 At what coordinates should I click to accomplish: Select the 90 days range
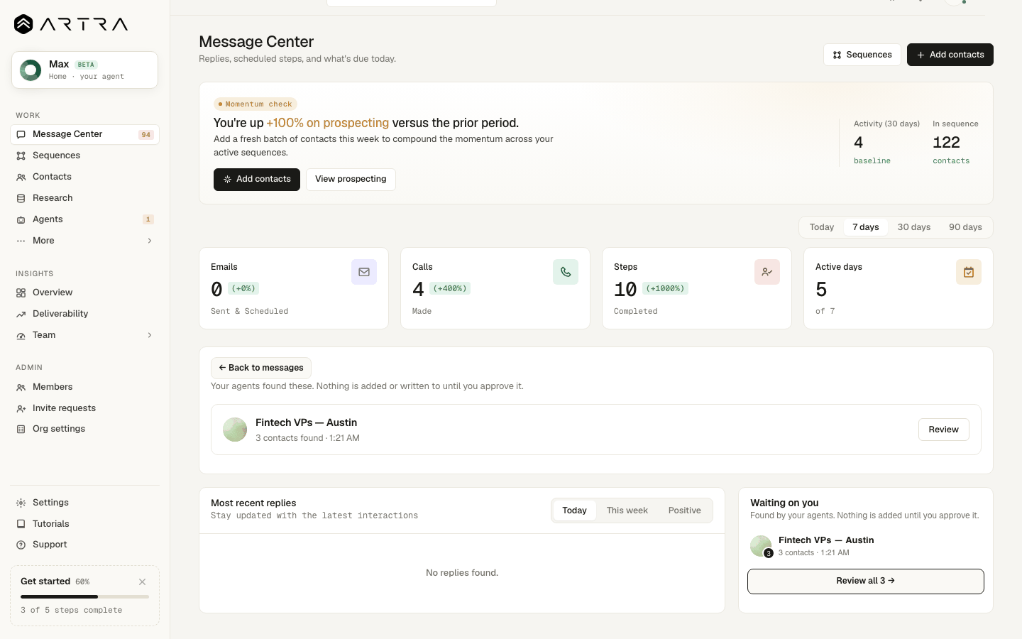(965, 227)
